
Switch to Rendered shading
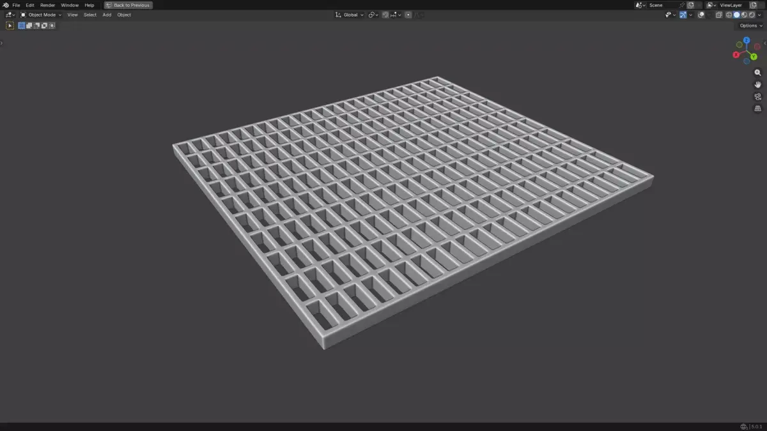coord(752,15)
